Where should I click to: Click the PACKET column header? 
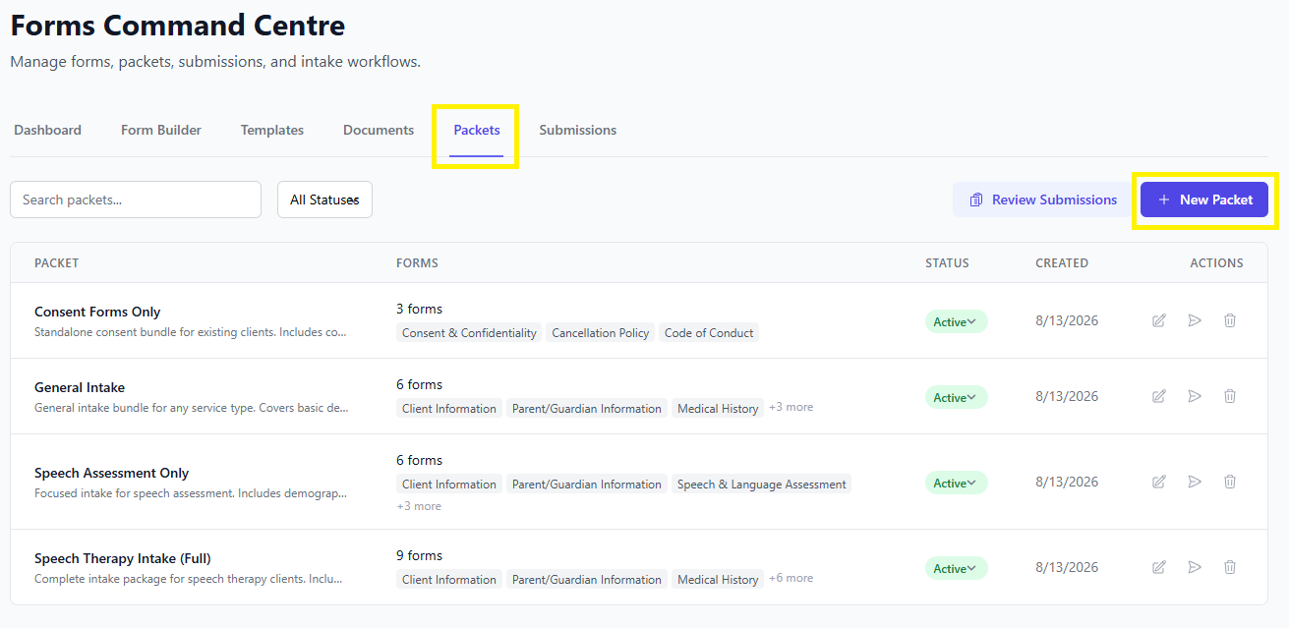56,263
